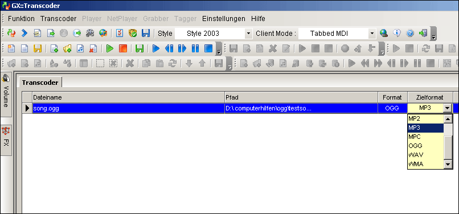
Task: Create new list with the starred document icon
Action: point(11,48)
